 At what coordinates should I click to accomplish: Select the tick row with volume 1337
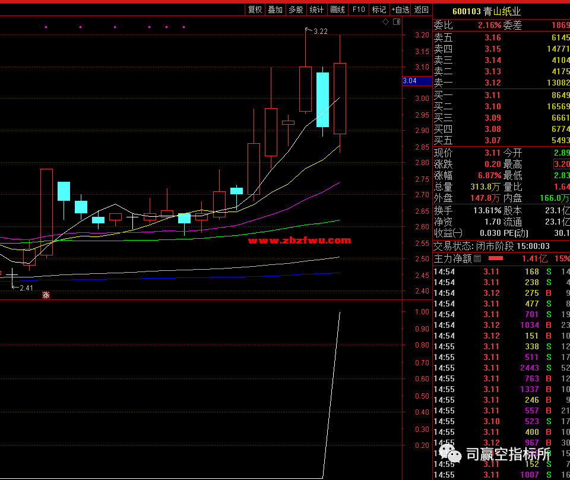pos(501,390)
